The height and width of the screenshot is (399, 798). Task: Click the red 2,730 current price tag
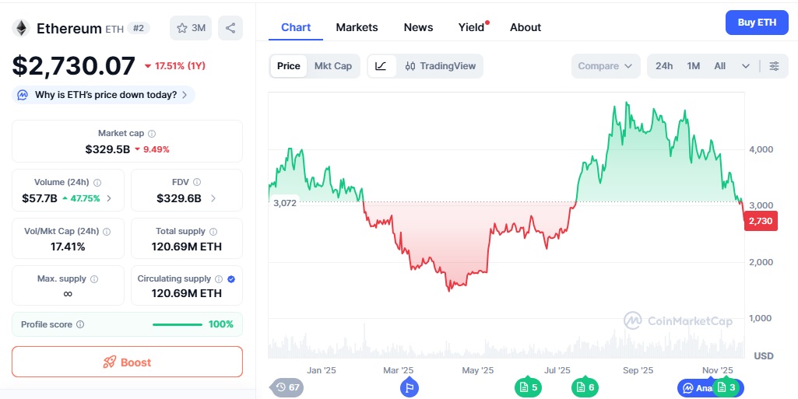click(761, 221)
